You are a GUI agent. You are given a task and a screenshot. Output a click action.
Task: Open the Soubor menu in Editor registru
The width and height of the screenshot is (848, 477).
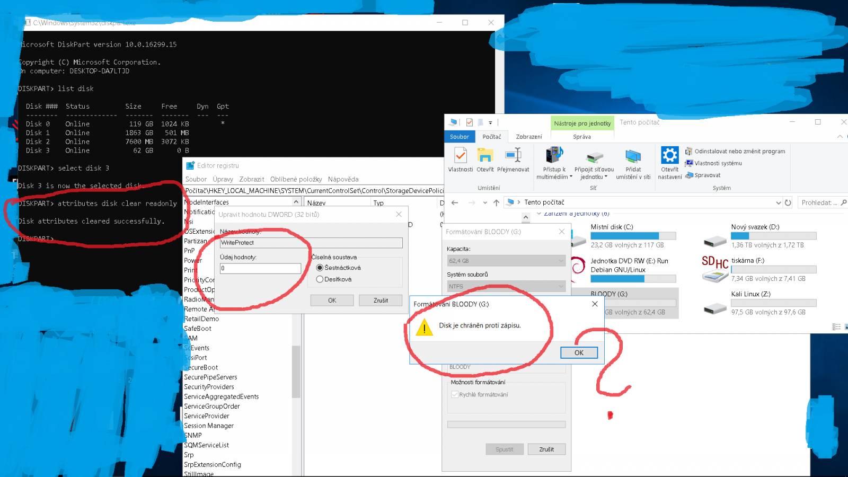pos(196,179)
